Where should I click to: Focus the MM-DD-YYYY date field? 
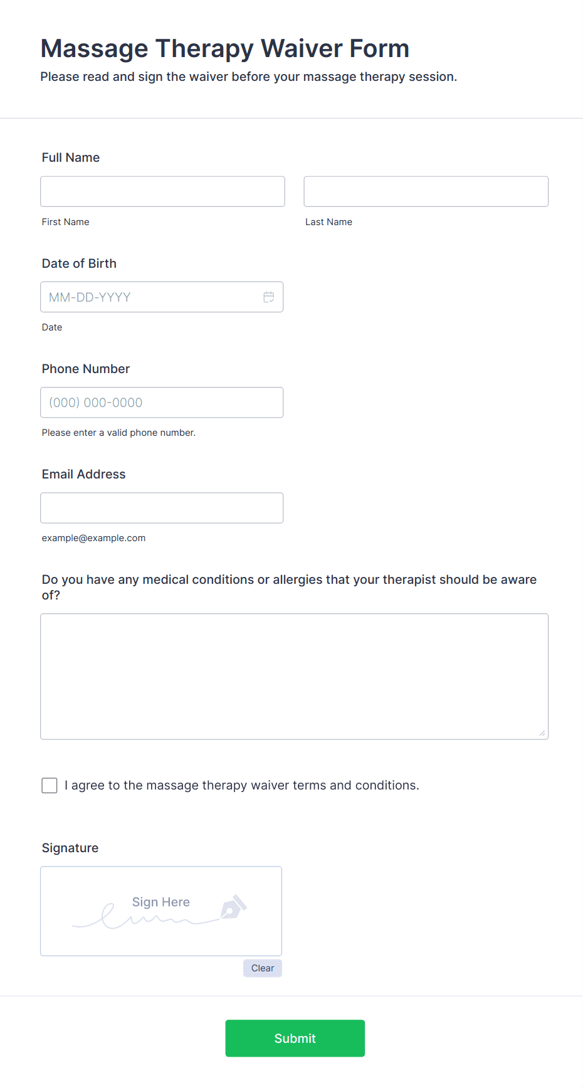pyautogui.click(x=162, y=297)
